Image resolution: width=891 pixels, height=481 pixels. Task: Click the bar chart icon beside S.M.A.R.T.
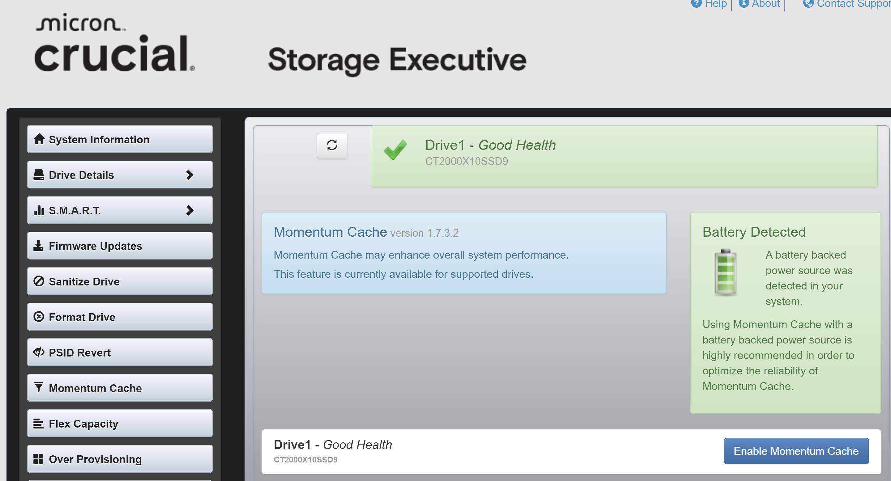[39, 210]
